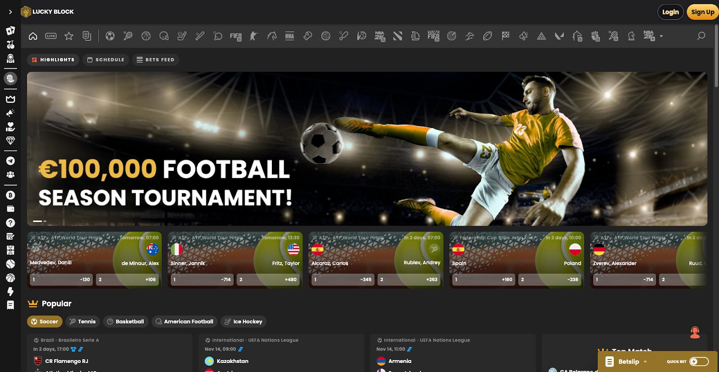This screenshot has height=372, width=719.
Task: Select the basketball sport icon in the toolbar
Action: point(146,36)
